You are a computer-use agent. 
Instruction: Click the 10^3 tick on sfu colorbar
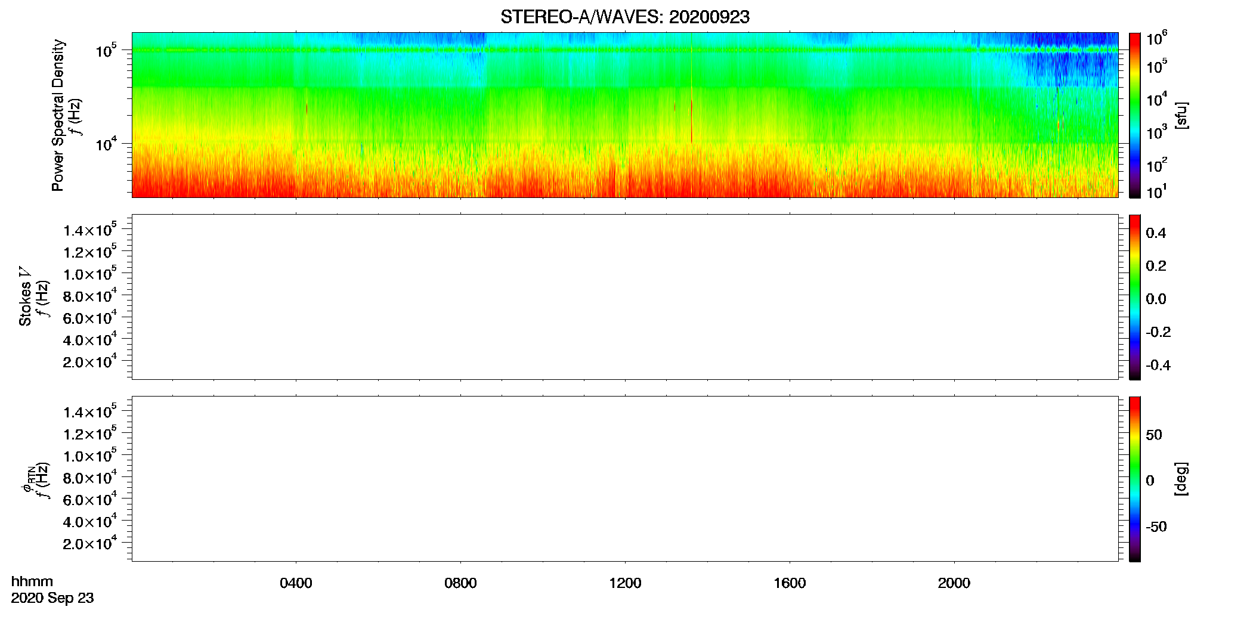tap(1156, 132)
